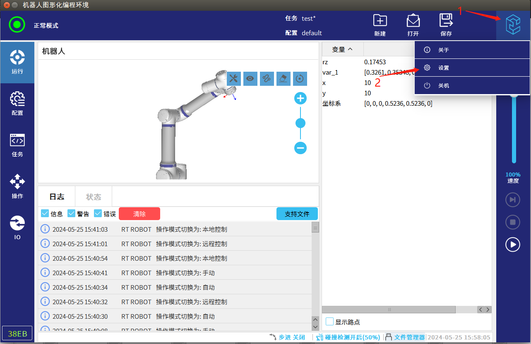Open the 运行 (Run) sidebar panel
This screenshot has height=344, width=531.
point(17,62)
